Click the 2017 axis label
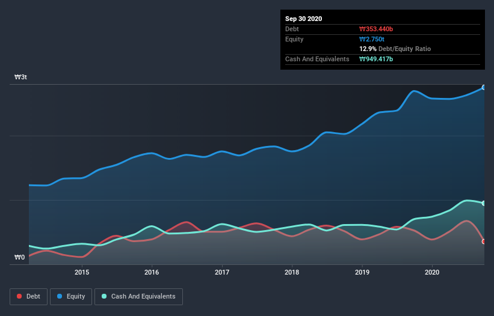This screenshot has width=494, height=316. click(x=222, y=272)
